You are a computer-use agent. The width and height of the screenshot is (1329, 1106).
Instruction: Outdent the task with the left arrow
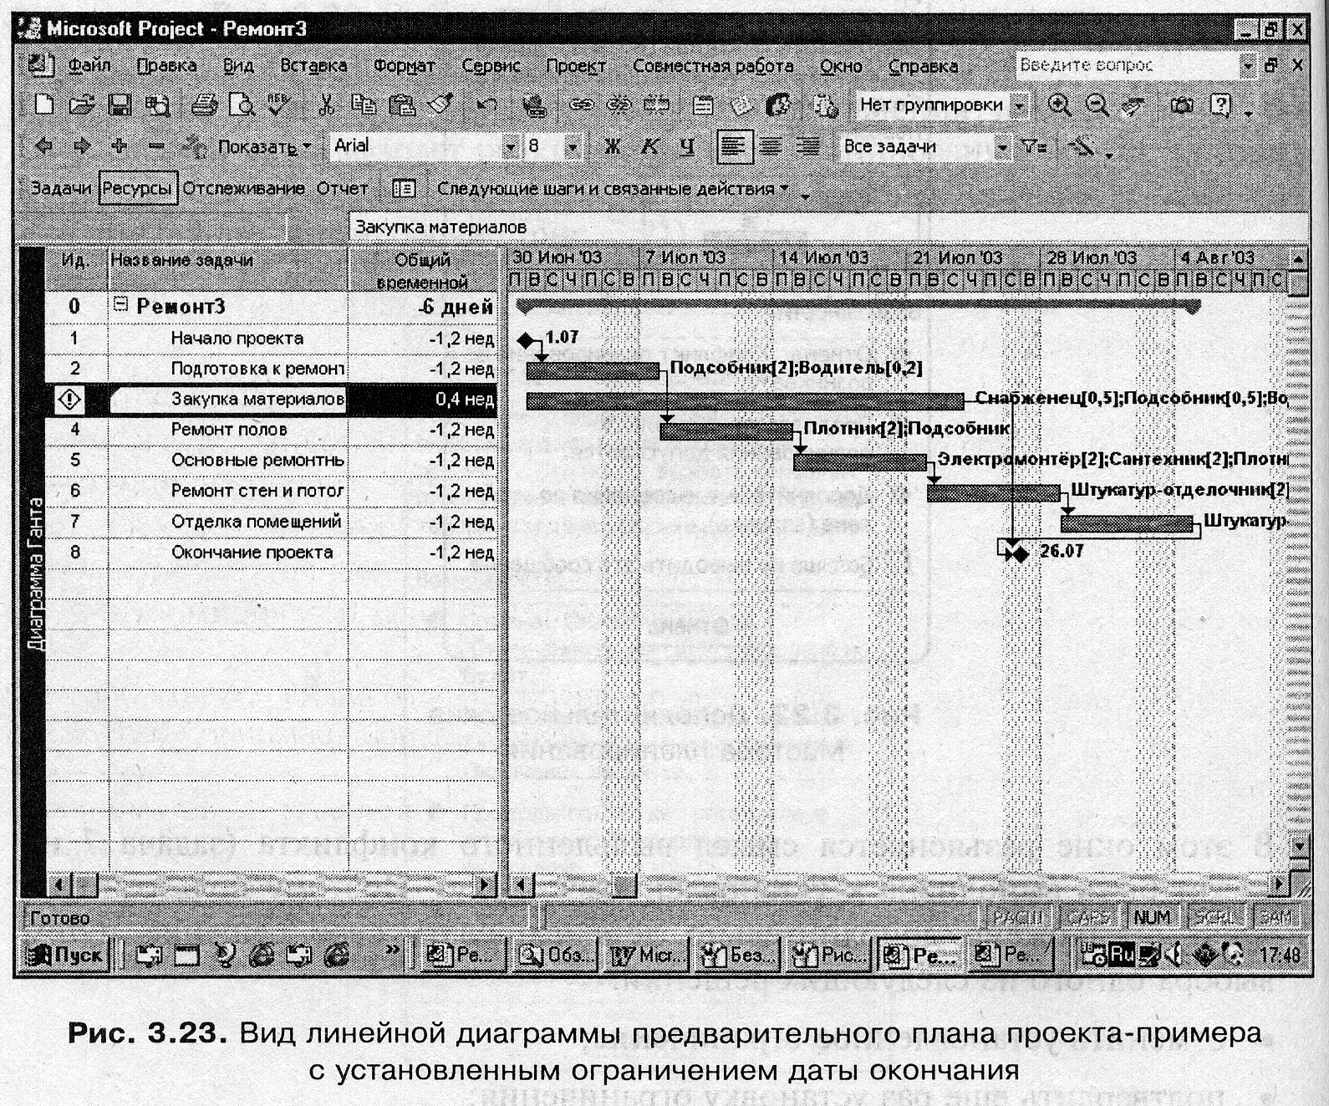[x=43, y=146]
